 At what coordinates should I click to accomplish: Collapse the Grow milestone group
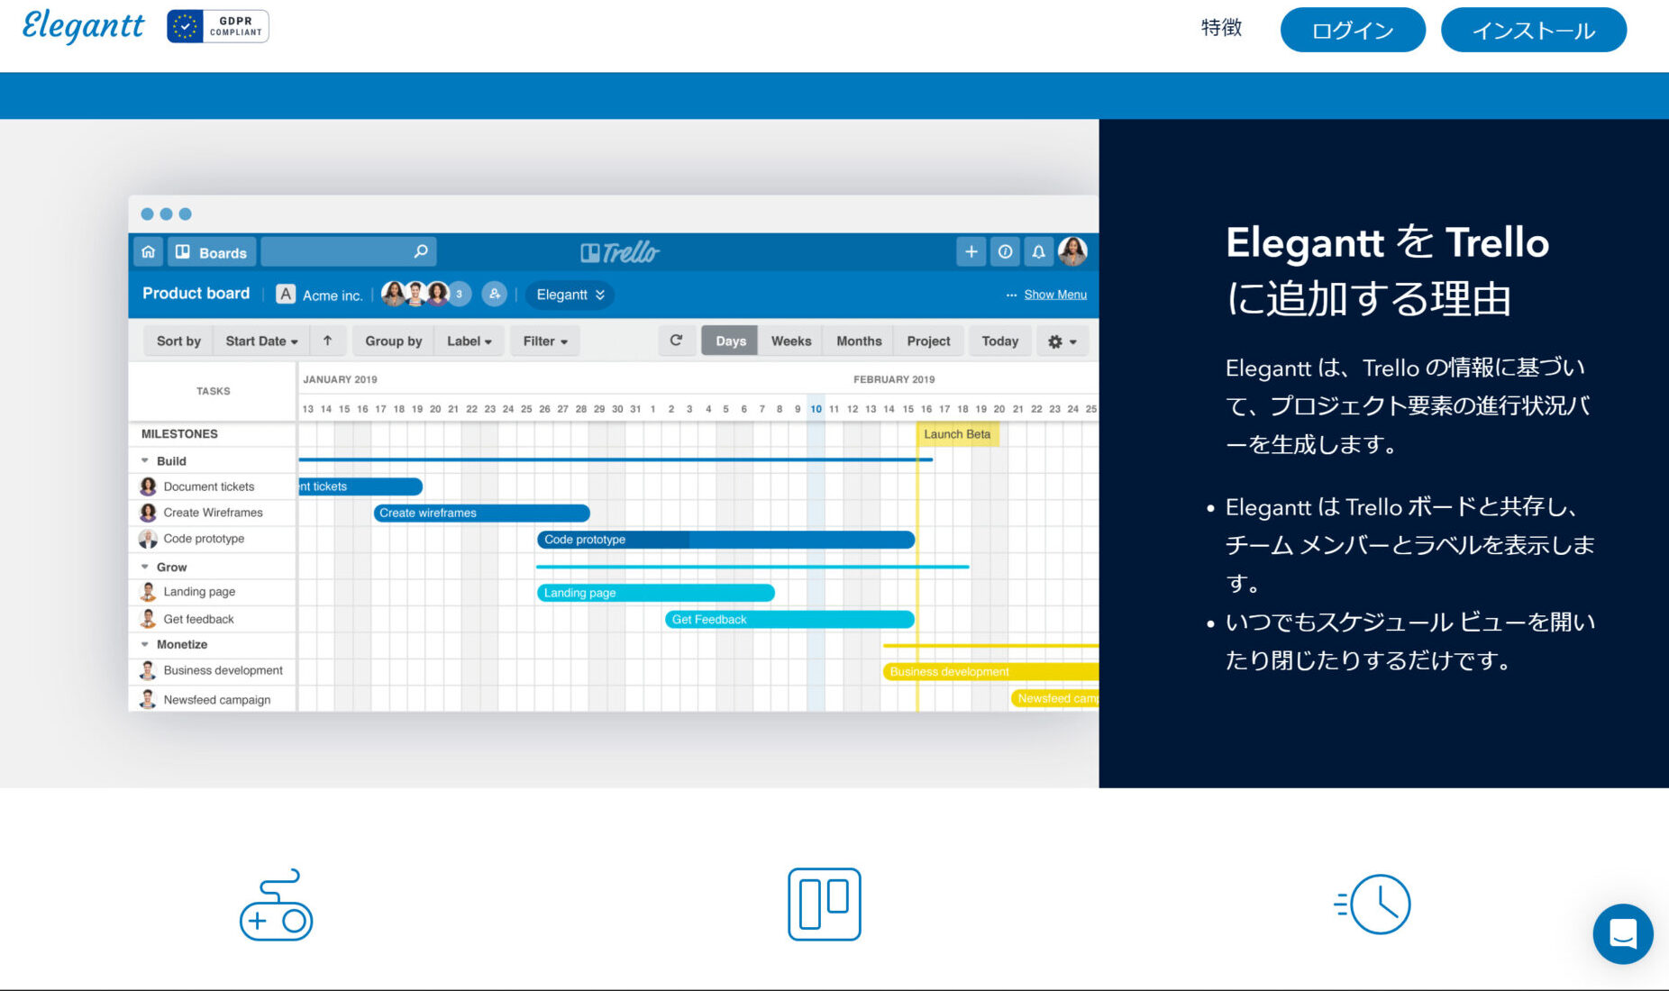click(146, 567)
